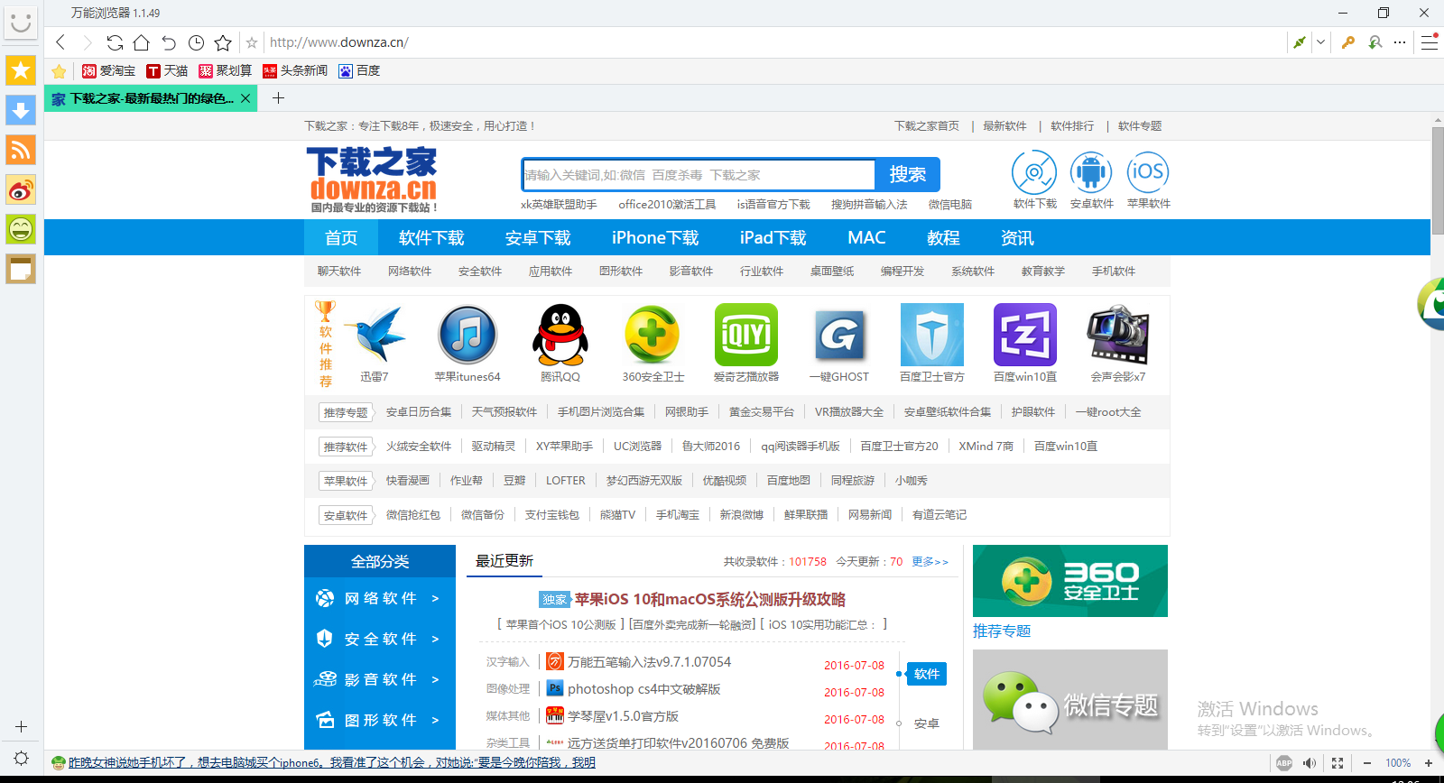Select 软件下载 in navigation bar

(431, 237)
